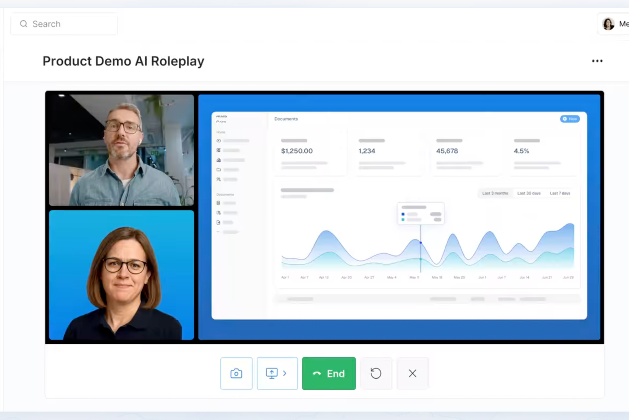Select the Last 3 months range
The image size is (629, 420).
click(495, 193)
